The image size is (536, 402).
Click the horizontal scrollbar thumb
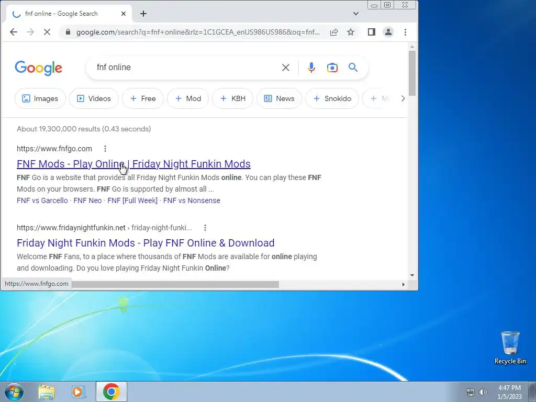click(x=175, y=284)
